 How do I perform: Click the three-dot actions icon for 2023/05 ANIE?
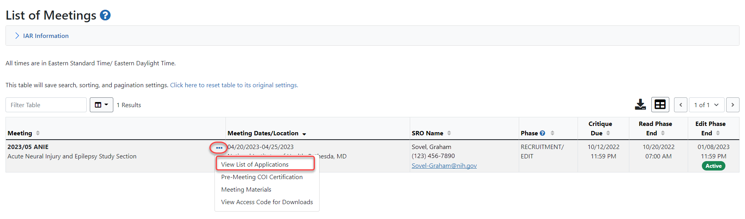click(x=219, y=148)
